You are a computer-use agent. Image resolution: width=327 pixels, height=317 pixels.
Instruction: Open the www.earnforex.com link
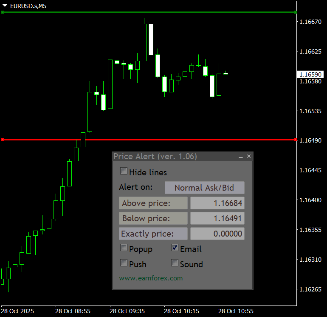(x=151, y=278)
